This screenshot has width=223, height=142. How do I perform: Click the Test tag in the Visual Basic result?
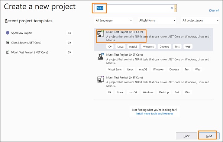click(187, 70)
